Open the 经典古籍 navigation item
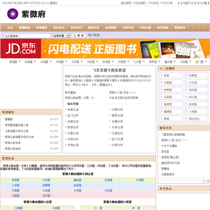Screen dimensions: 210x210 tap(145, 27)
